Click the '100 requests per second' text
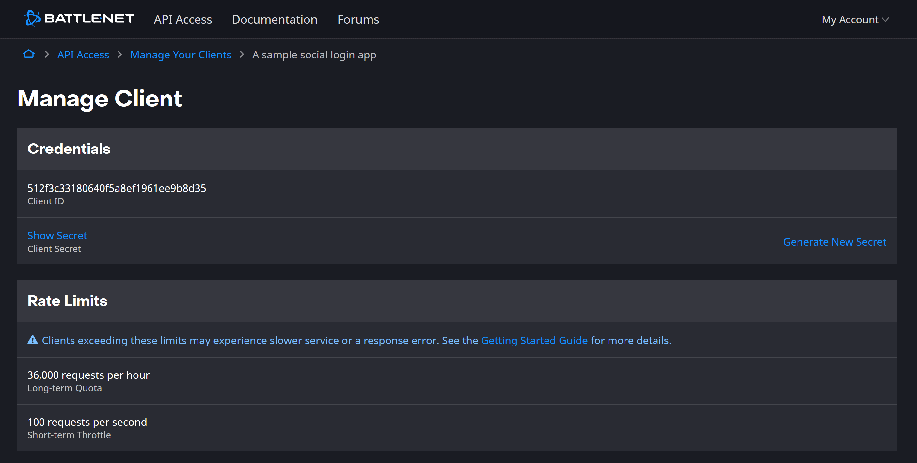This screenshot has height=463, width=917. coord(87,422)
